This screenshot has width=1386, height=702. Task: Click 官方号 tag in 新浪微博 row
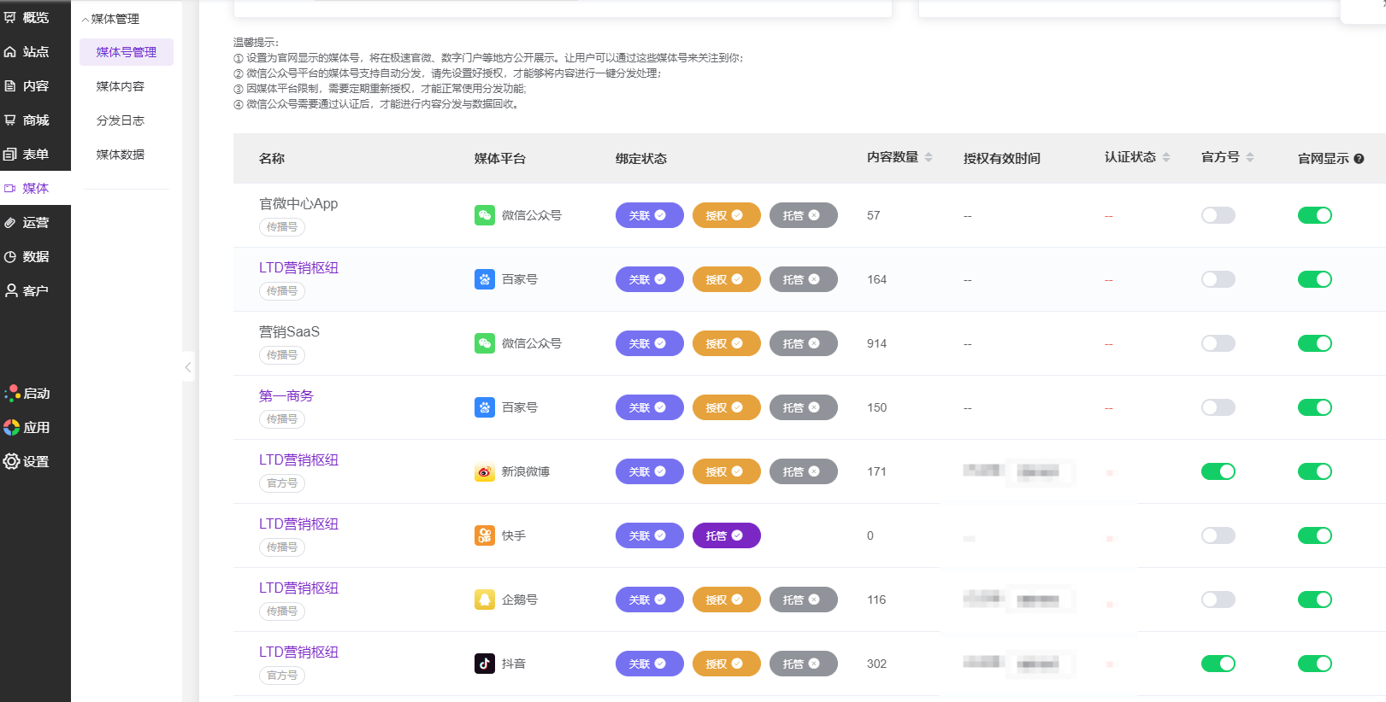282,483
